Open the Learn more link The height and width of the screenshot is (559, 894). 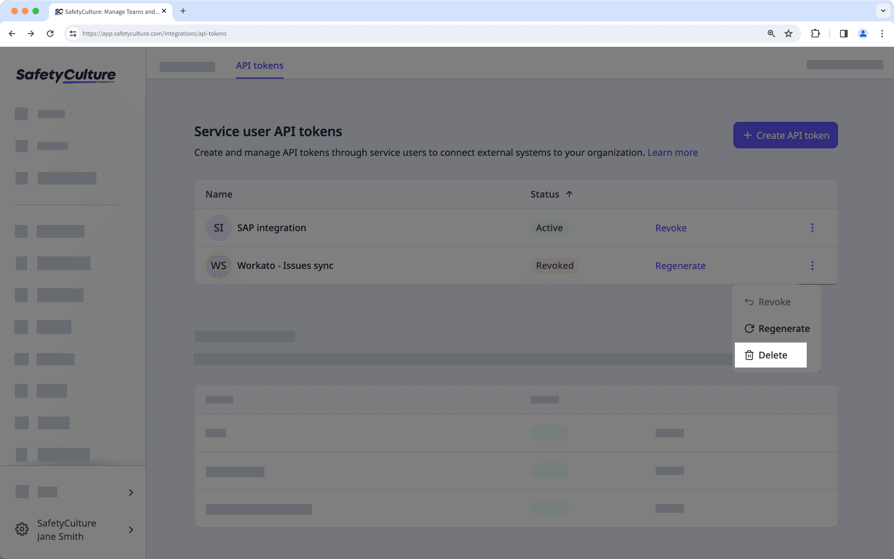click(672, 153)
